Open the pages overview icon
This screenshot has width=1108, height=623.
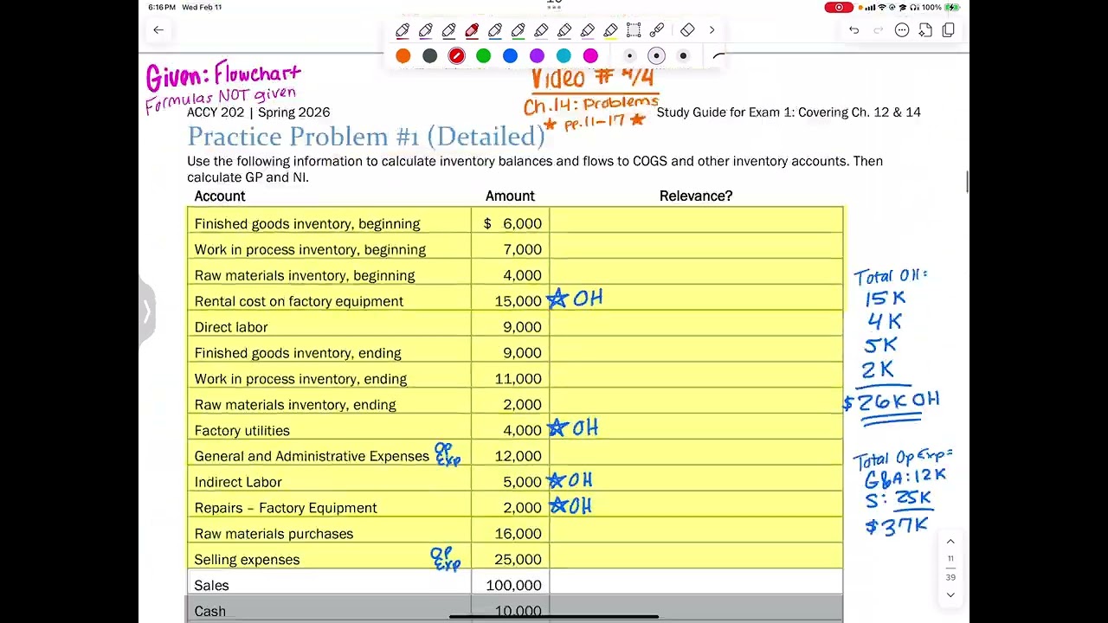tap(949, 30)
